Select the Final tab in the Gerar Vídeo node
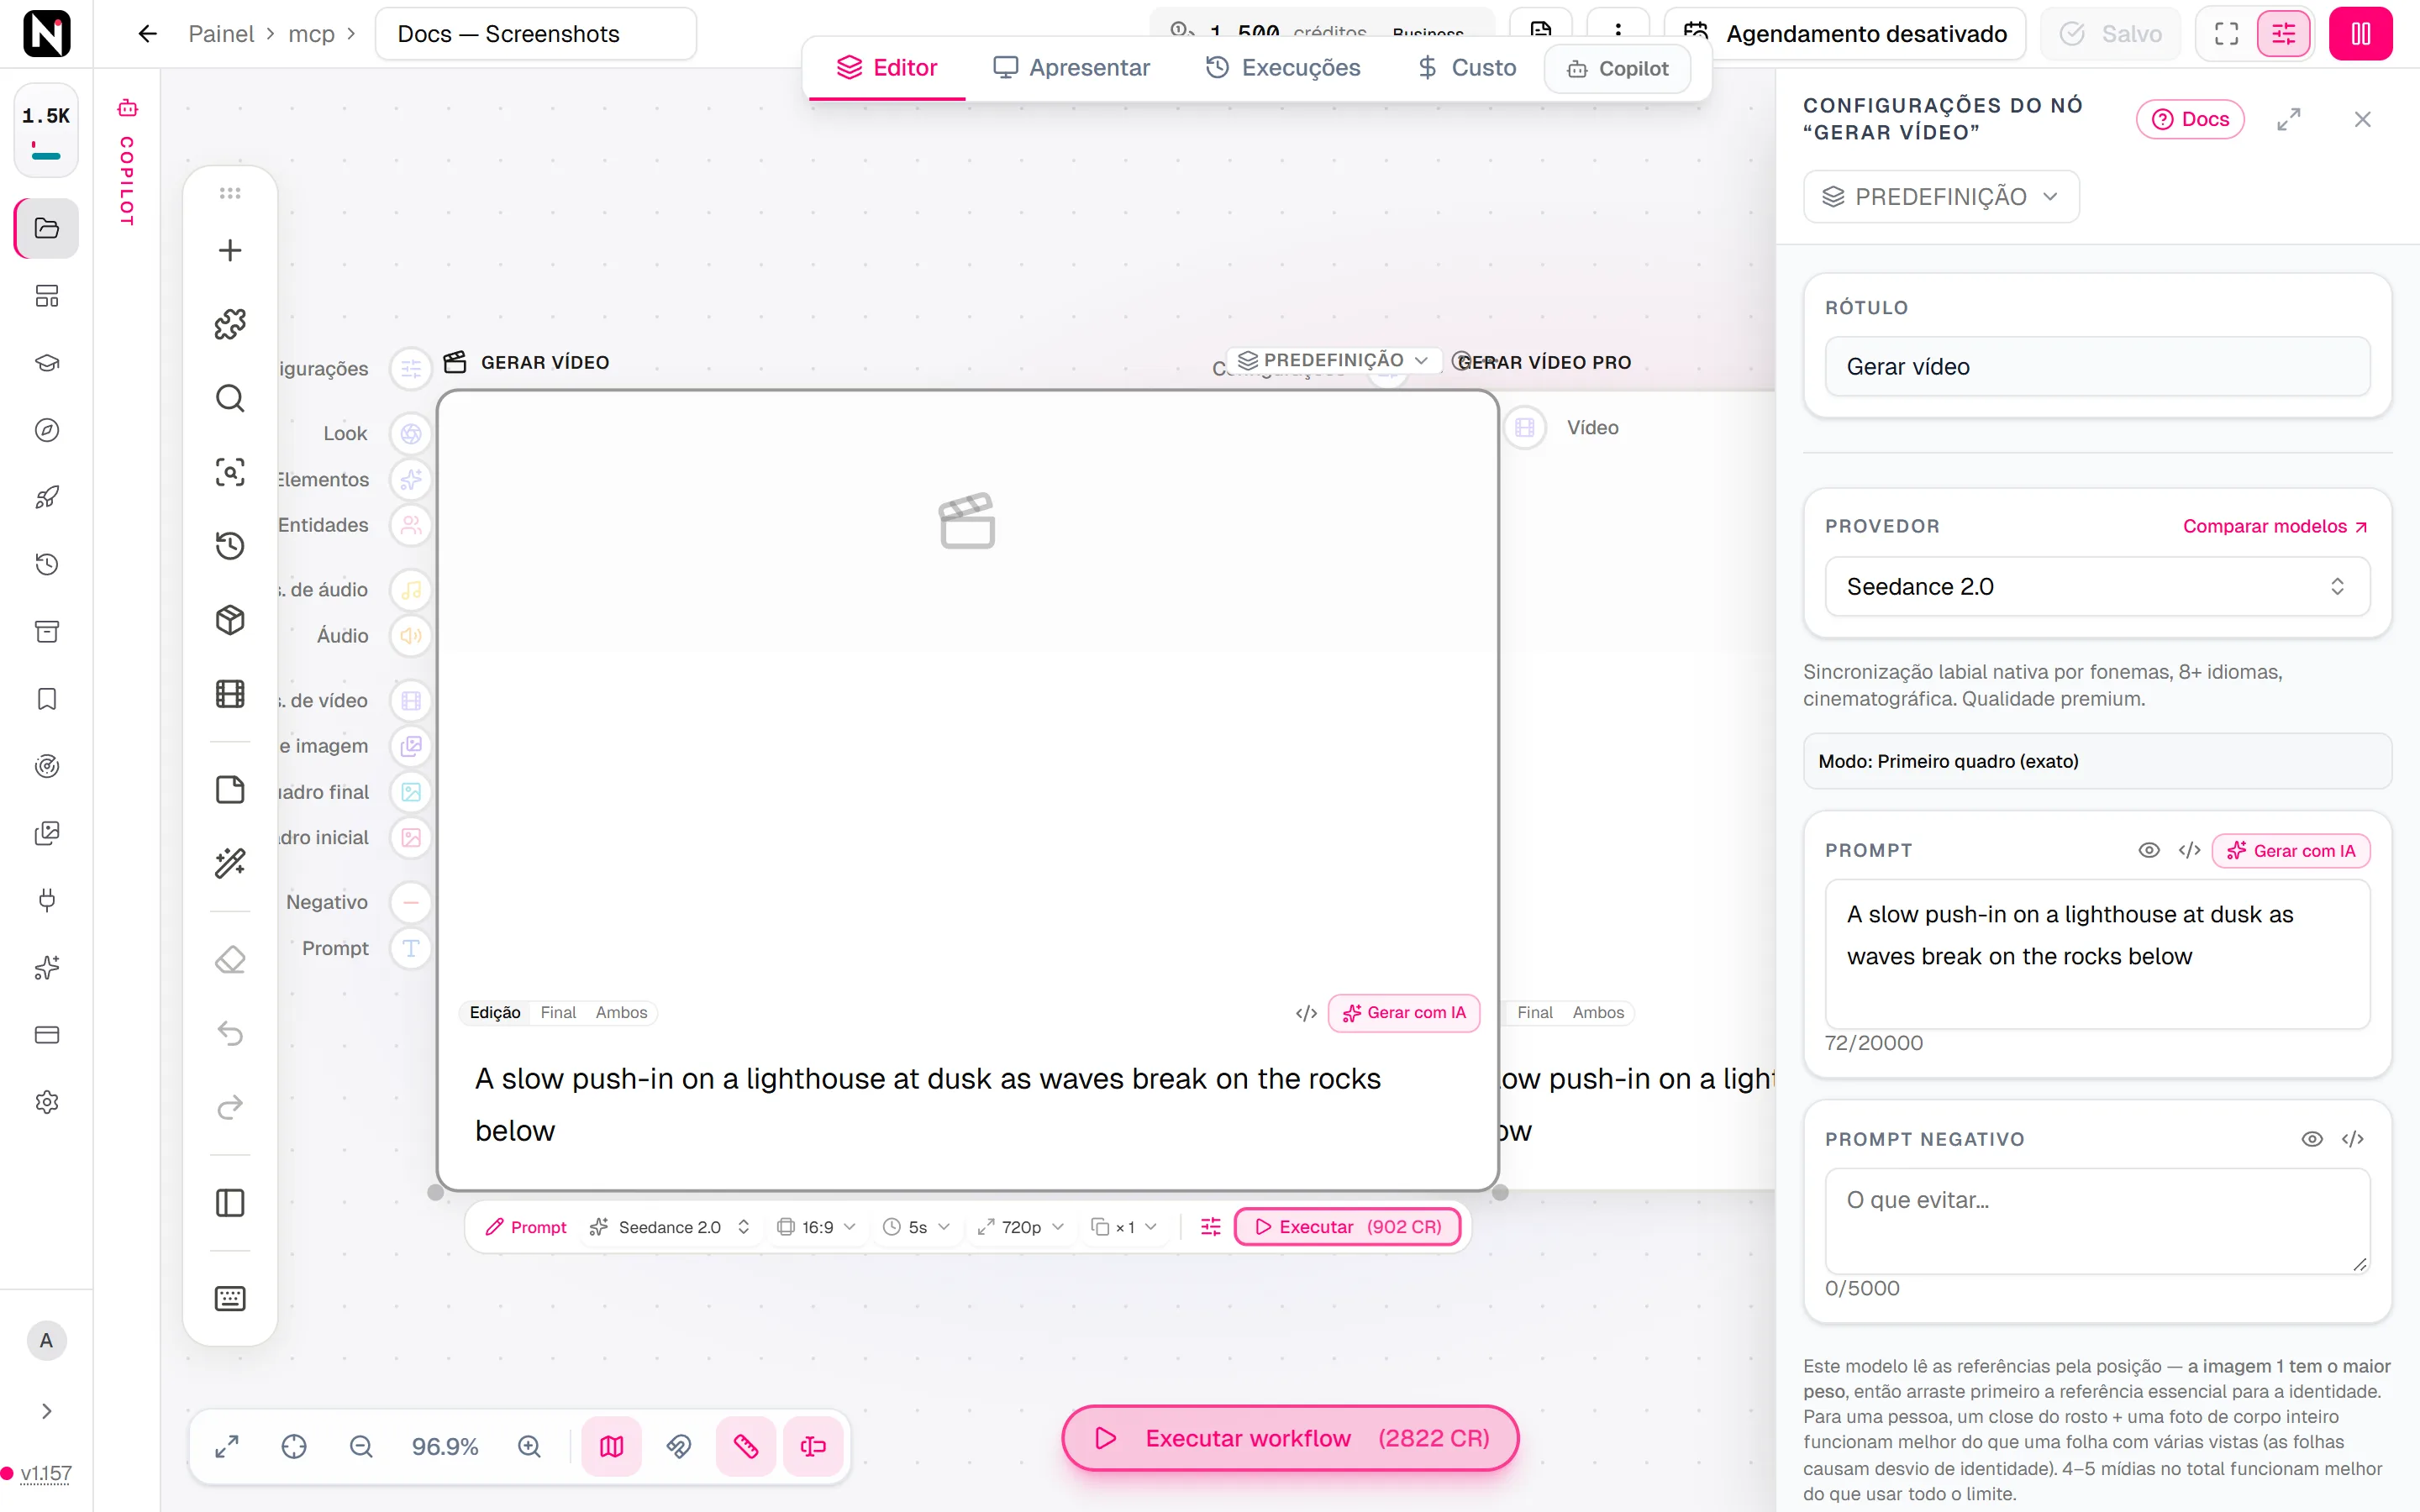This screenshot has width=2420, height=1512. 558,1012
